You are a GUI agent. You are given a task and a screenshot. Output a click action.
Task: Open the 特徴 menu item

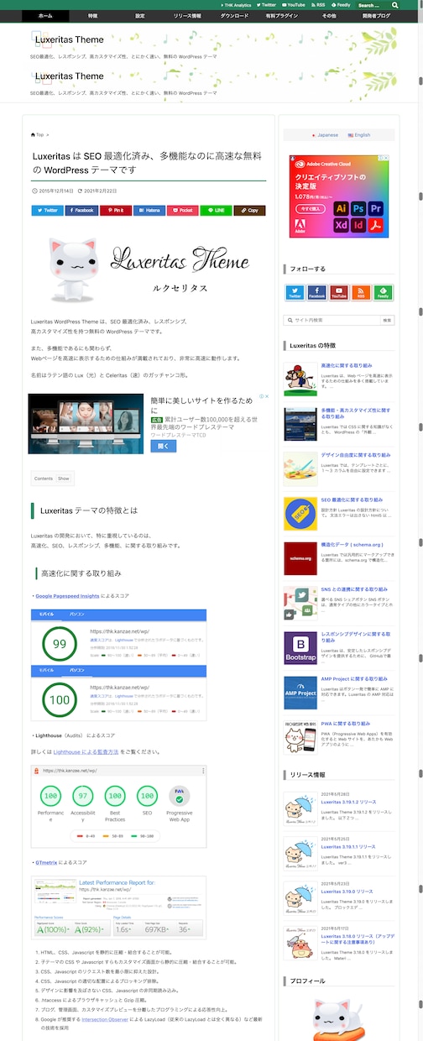[92, 16]
